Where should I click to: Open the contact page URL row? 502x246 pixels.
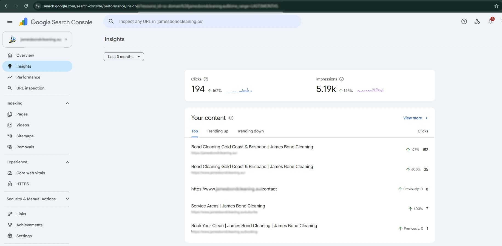coord(310,189)
